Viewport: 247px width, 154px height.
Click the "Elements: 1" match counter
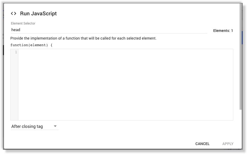223,31
